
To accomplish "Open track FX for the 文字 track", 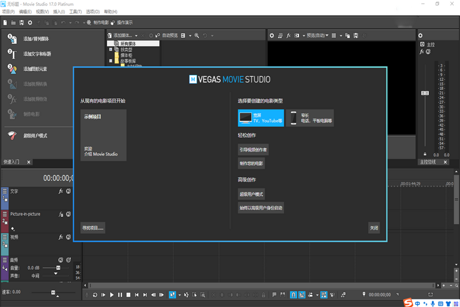I will coord(61,191).
